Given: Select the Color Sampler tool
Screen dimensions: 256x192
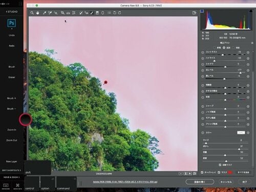Looking at the screenshot, I should click(x=50, y=13).
